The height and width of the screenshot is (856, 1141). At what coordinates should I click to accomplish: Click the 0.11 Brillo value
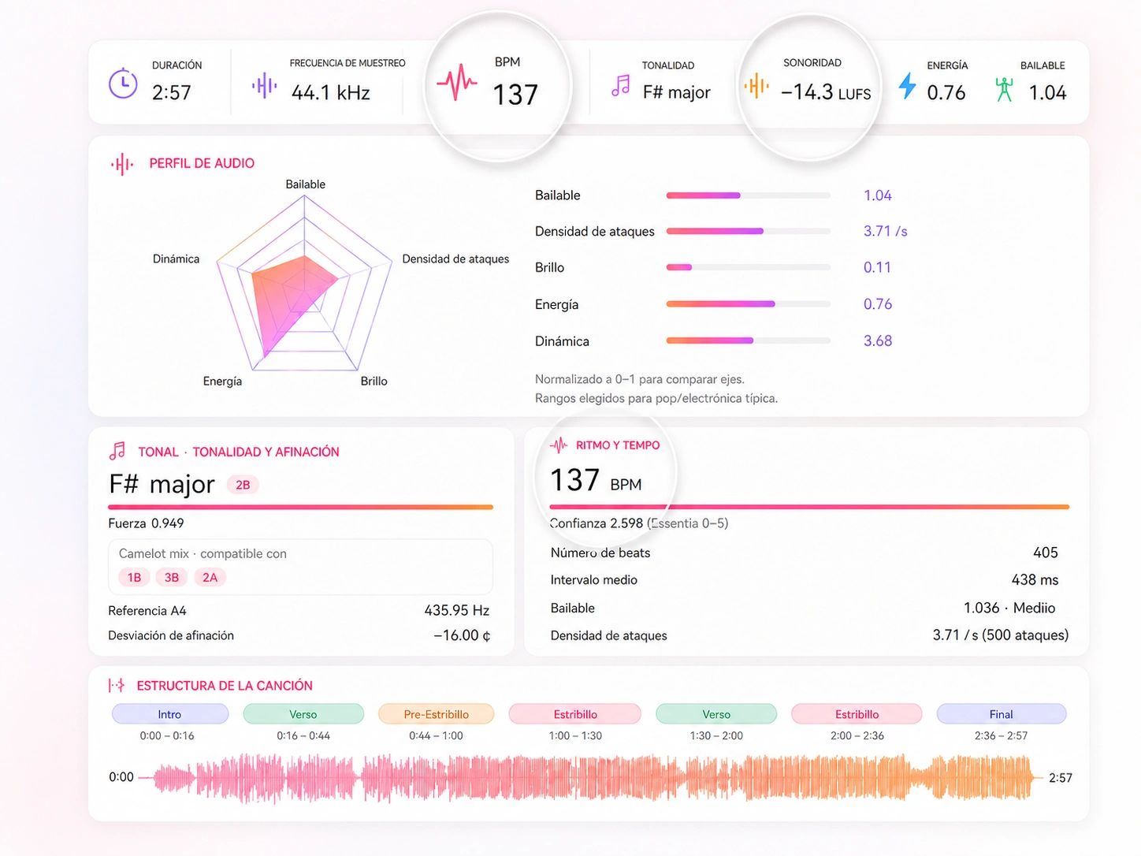[877, 267]
